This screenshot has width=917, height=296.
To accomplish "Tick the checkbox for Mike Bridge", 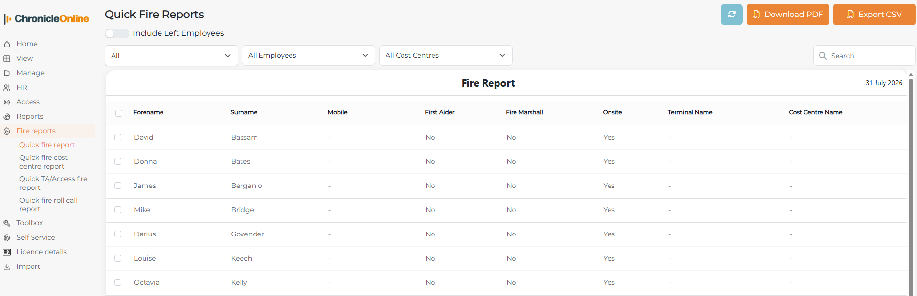I will [118, 210].
